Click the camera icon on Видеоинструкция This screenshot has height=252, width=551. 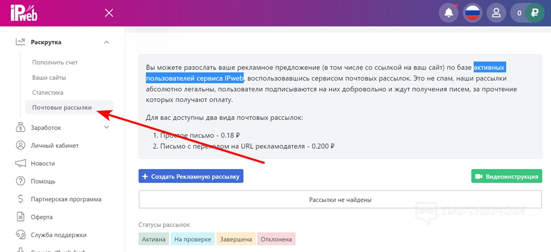coord(478,176)
